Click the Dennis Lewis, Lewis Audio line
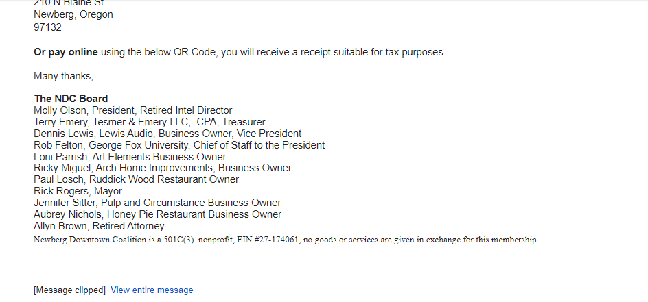The image size is (648, 302). coord(167,134)
